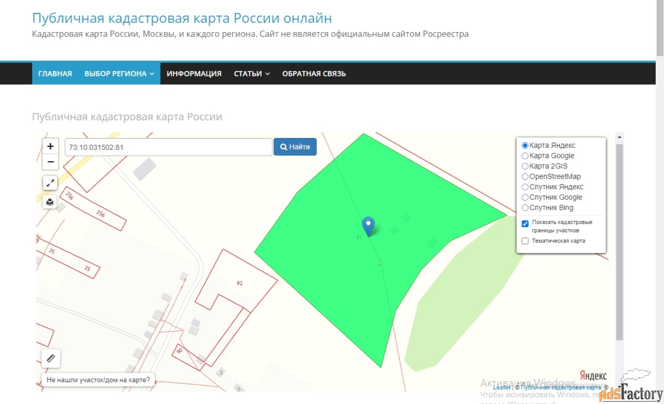Screen dimensions: 664x404
Task: Select the Карта Google radio option
Action: tap(525, 156)
